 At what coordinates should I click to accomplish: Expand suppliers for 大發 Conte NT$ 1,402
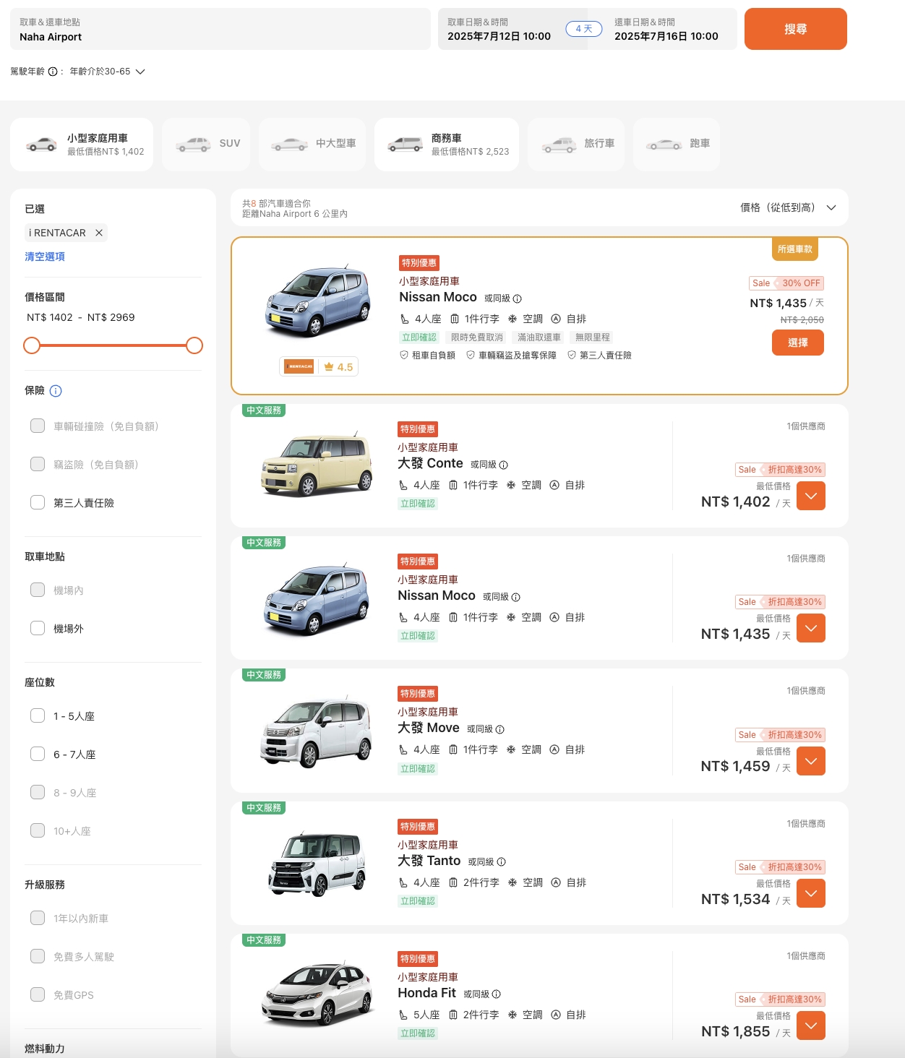(x=811, y=496)
